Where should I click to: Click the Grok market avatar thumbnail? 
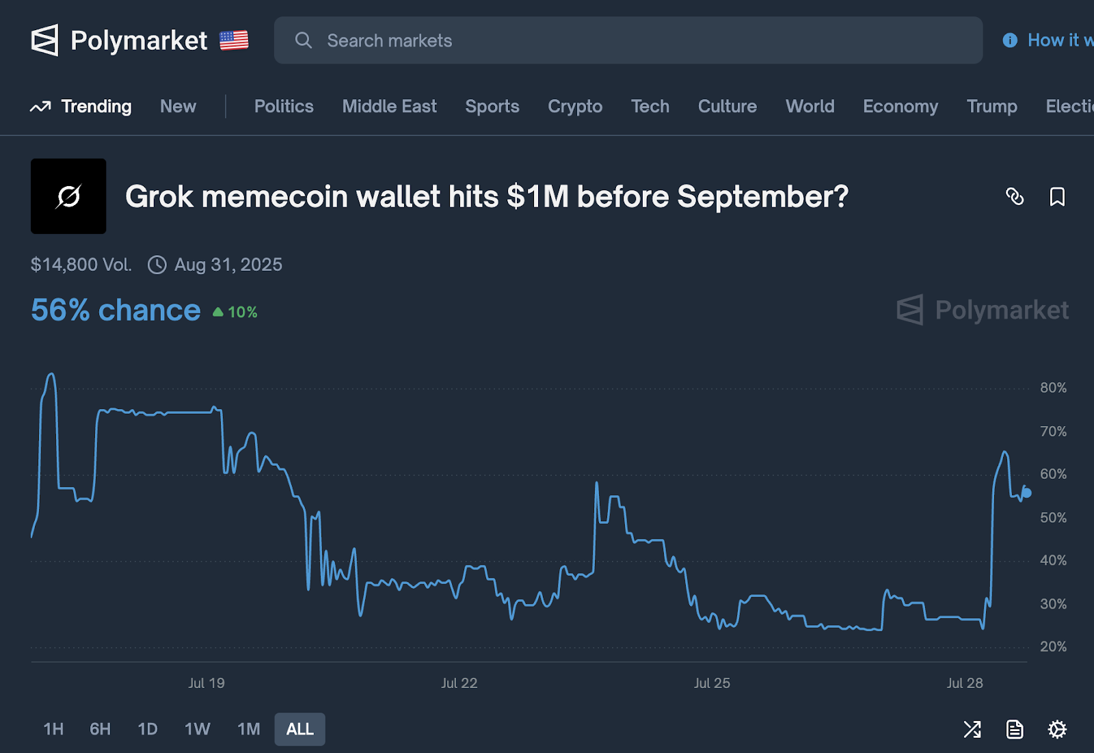(68, 196)
